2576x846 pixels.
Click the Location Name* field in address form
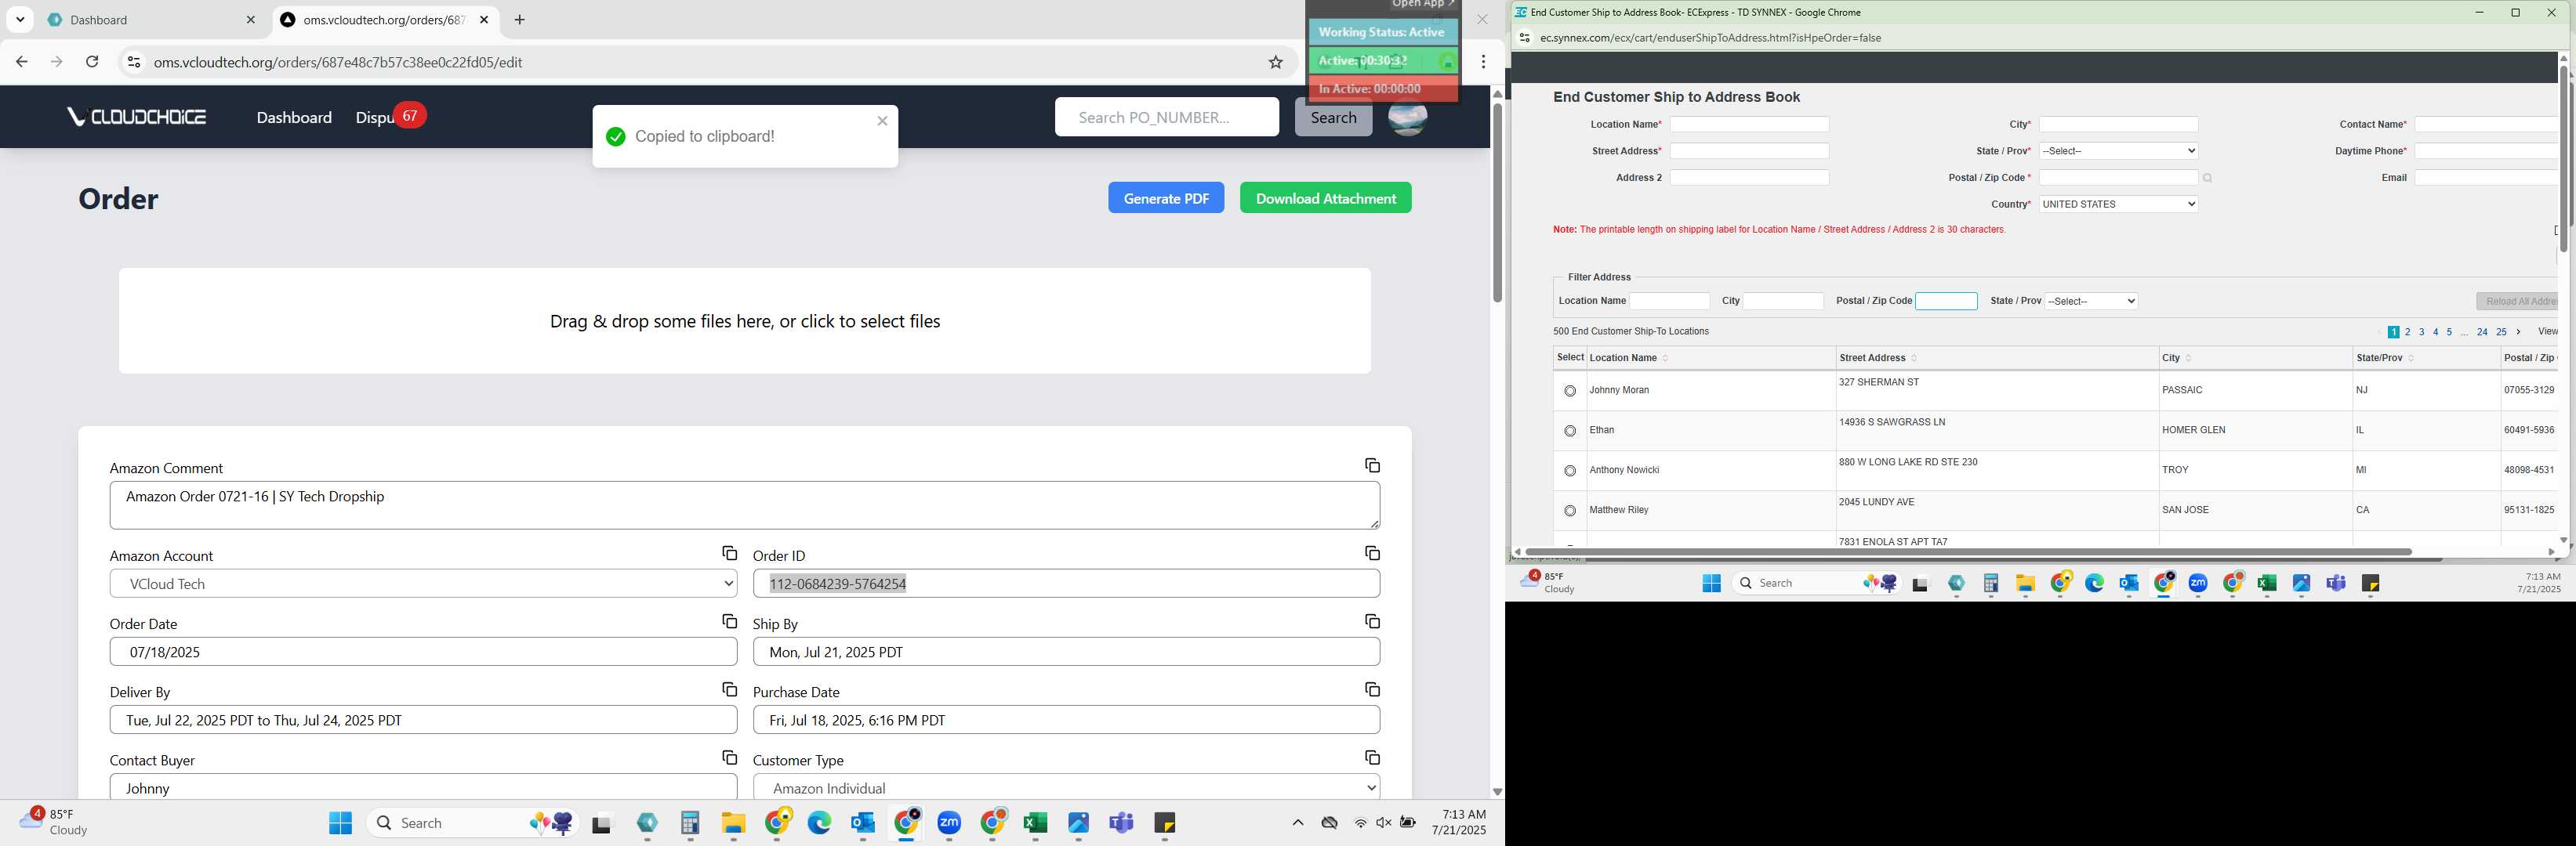(x=1749, y=125)
